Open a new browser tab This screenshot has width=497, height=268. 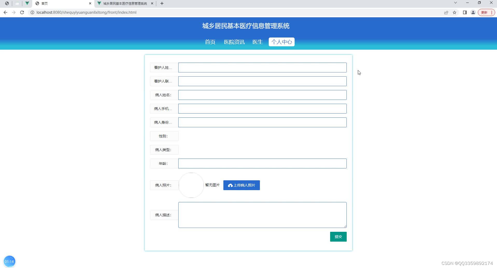click(162, 3)
